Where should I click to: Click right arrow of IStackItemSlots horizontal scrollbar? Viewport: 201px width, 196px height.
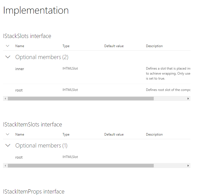tap(188, 166)
